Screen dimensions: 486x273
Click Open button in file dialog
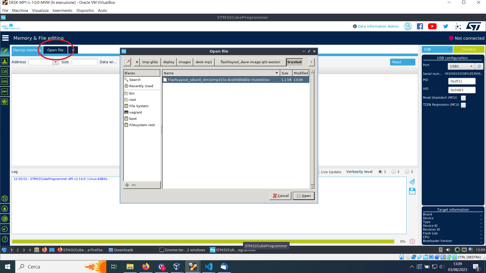pos(303,196)
